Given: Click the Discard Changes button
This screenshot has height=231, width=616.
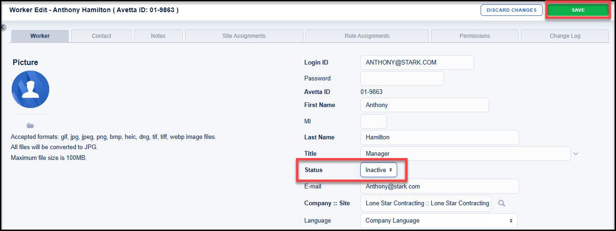Looking at the screenshot, I should point(512,10).
